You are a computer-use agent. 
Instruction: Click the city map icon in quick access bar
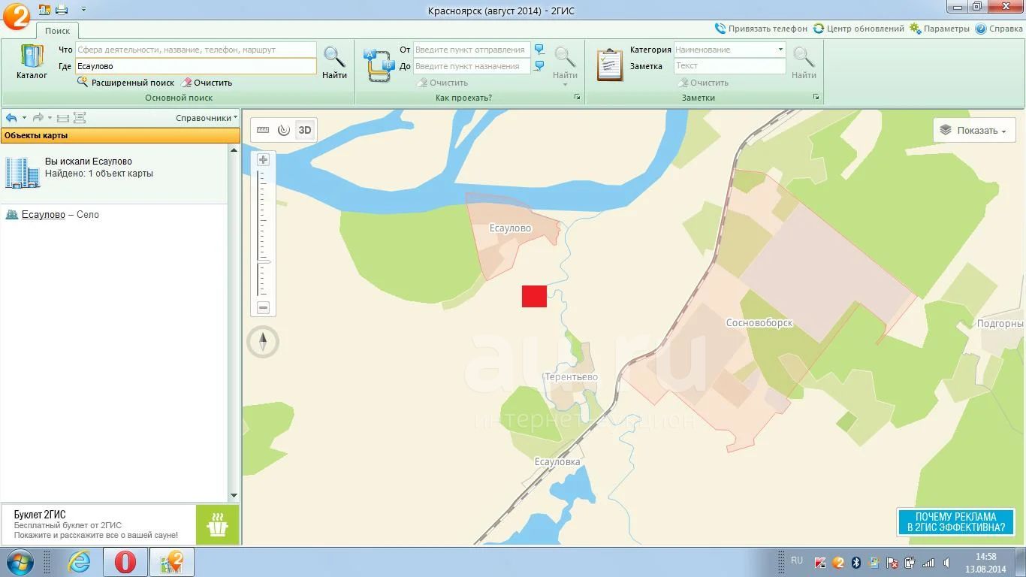[x=44, y=10]
